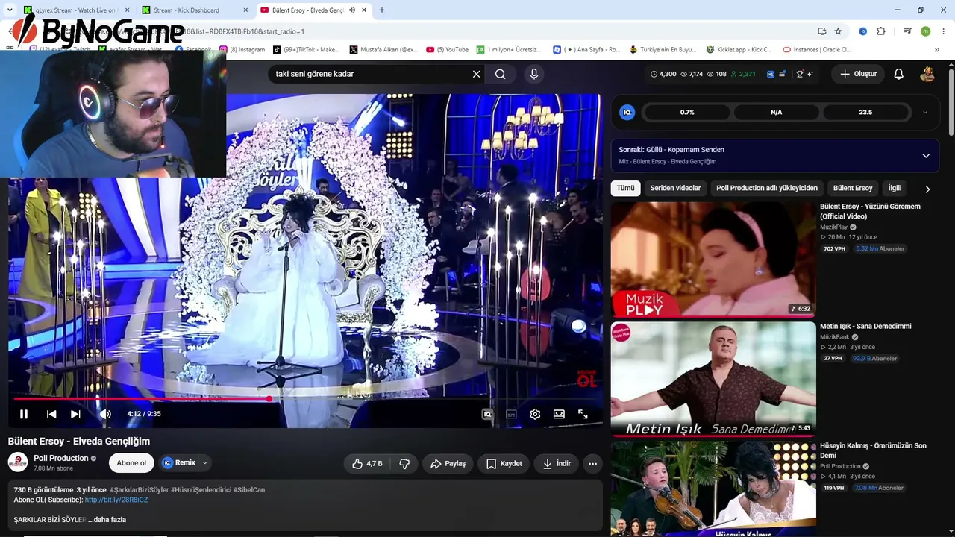Open the trophy icon in the stats bar
The image size is (955, 537).
coord(800,74)
